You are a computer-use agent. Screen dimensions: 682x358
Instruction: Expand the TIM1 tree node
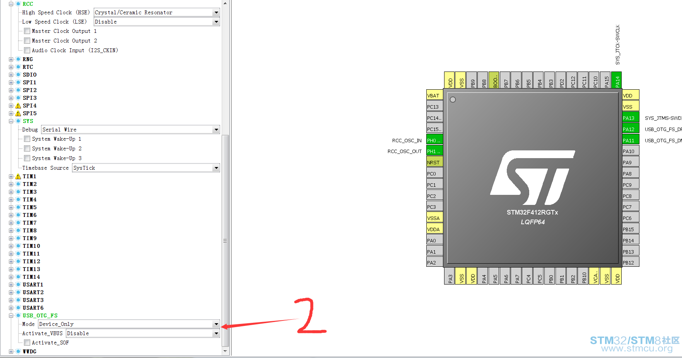[x=11, y=176]
